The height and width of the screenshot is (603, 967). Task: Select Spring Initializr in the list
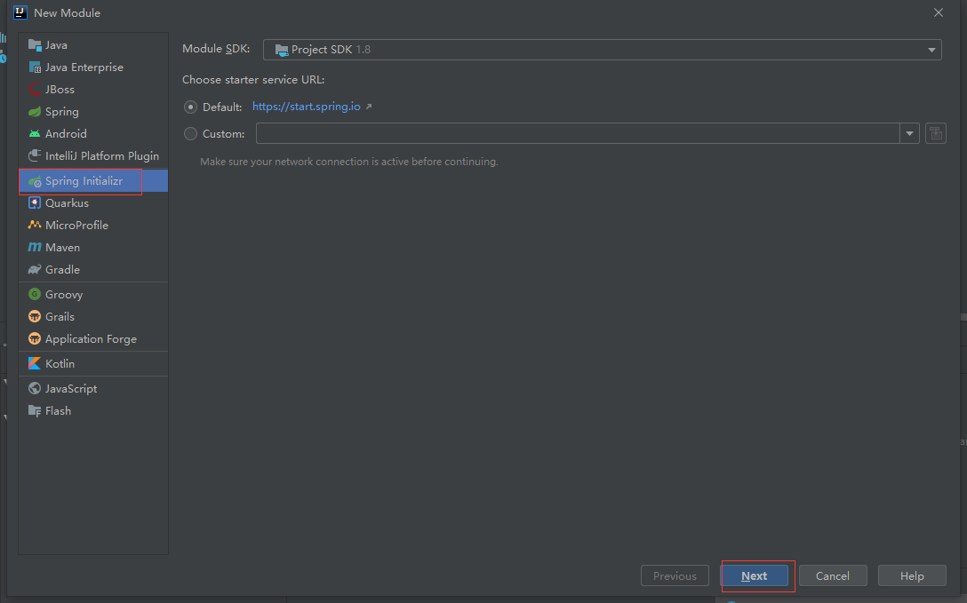[93, 181]
